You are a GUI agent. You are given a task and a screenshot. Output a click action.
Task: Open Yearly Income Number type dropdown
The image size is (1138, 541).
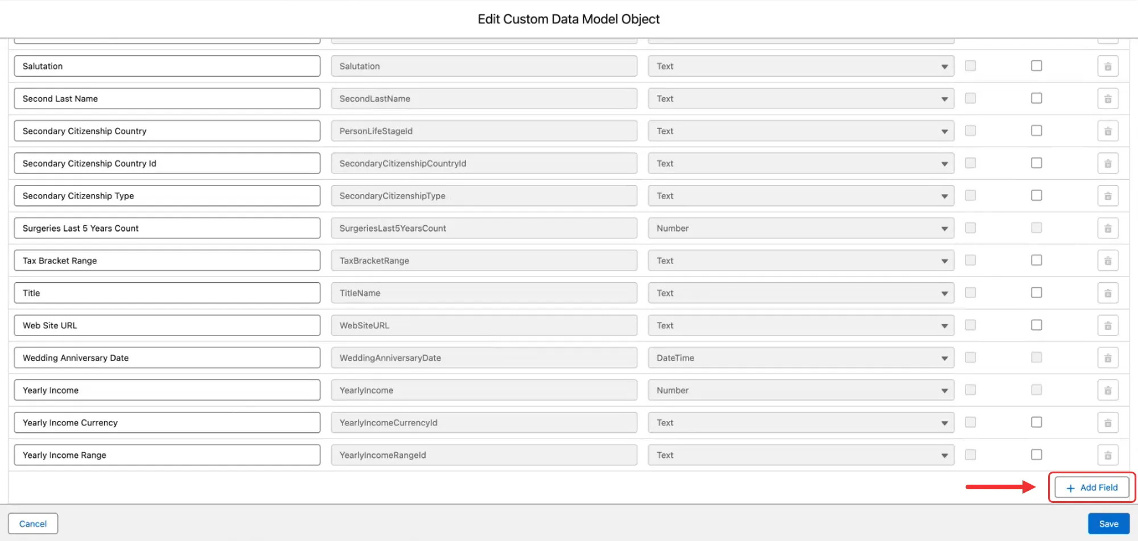801,390
